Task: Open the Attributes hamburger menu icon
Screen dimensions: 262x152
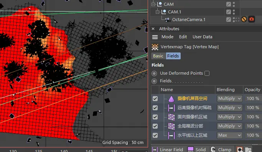Action: coord(155,37)
